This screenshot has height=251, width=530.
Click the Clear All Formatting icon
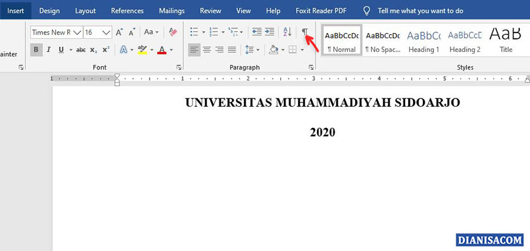(x=173, y=32)
